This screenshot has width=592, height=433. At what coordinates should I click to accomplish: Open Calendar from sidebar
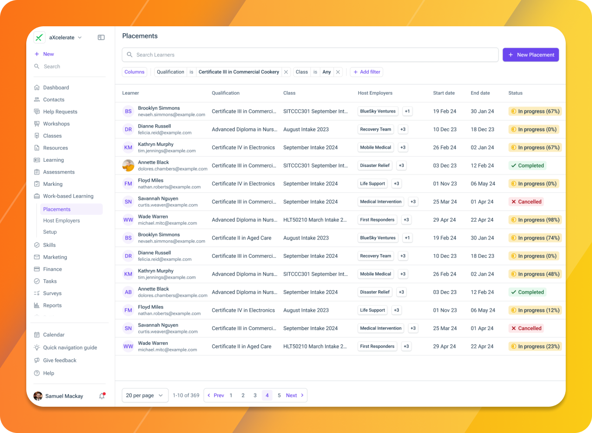pyautogui.click(x=54, y=334)
